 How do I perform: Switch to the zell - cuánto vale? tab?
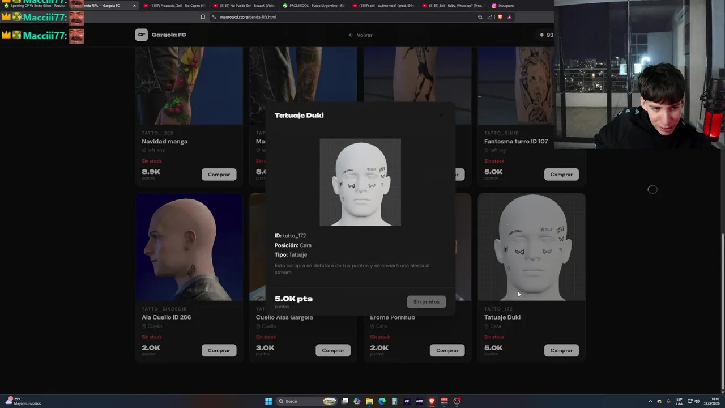click(383, 6)
